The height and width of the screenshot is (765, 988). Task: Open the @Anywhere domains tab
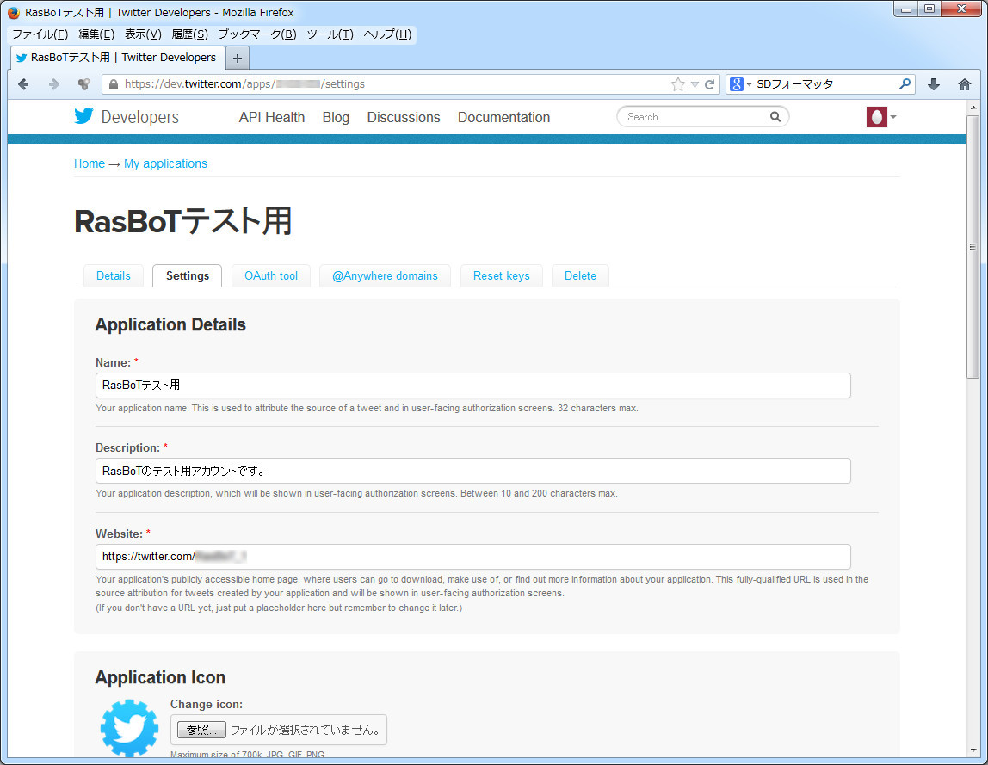385,276
